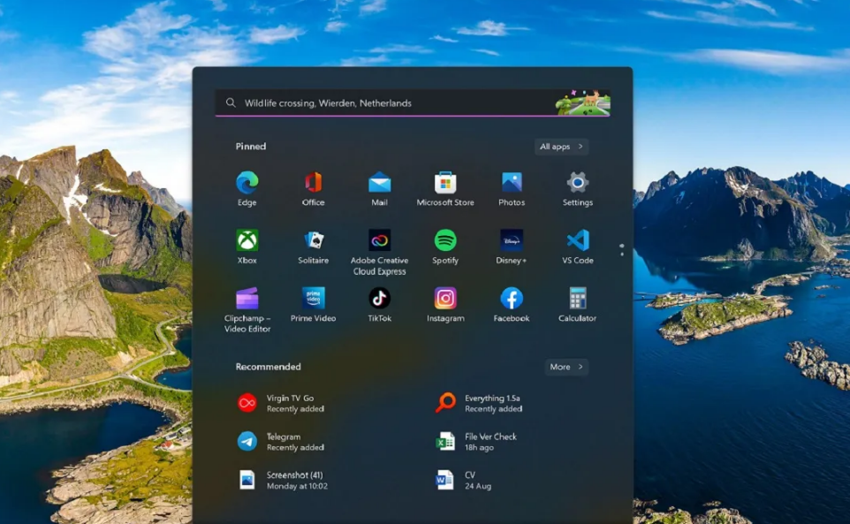The image size is (850, 524).
Task: Click More in Recommended section
Action: coord(566,367)
